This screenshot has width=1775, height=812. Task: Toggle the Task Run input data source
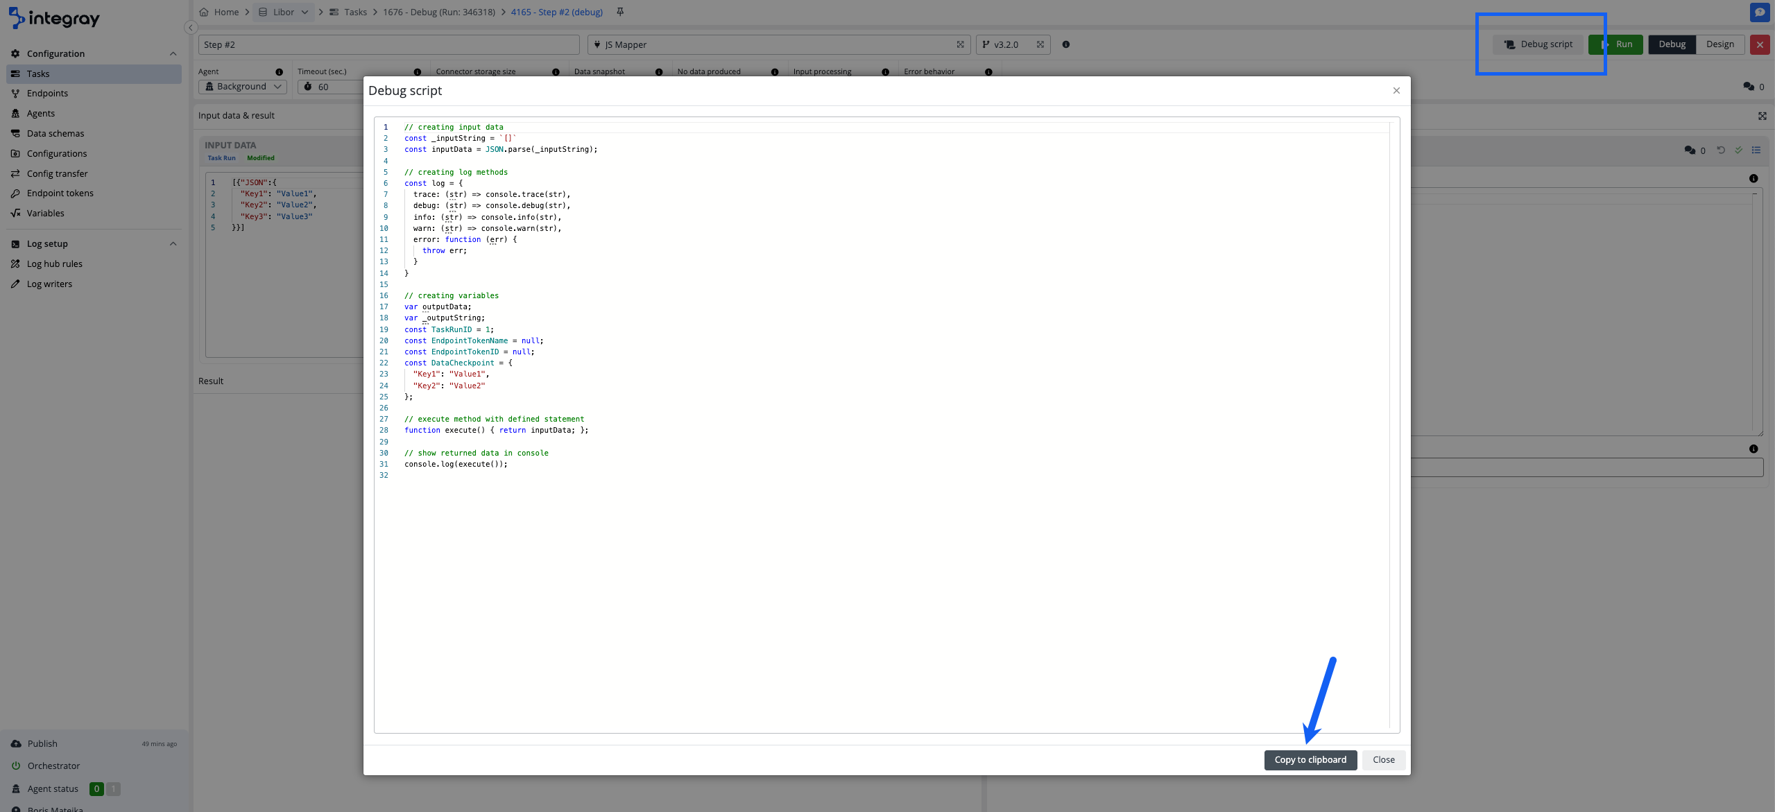click(x=221, y=158)
